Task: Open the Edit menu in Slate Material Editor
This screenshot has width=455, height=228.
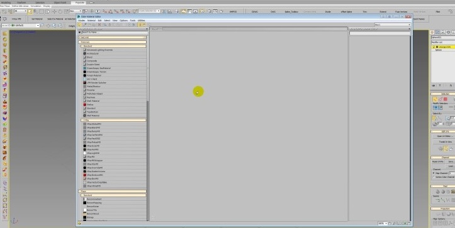Action: click(x=99, y=21)
